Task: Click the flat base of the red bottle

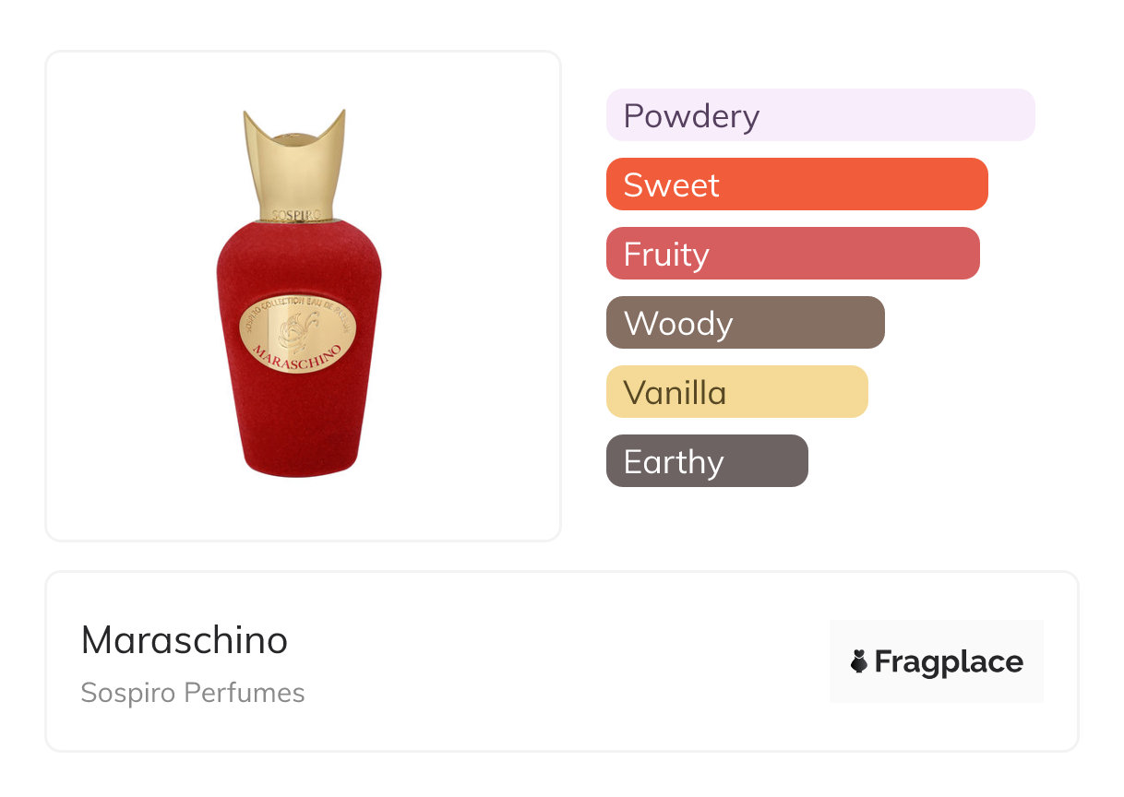Action: (x=297, y=470)
